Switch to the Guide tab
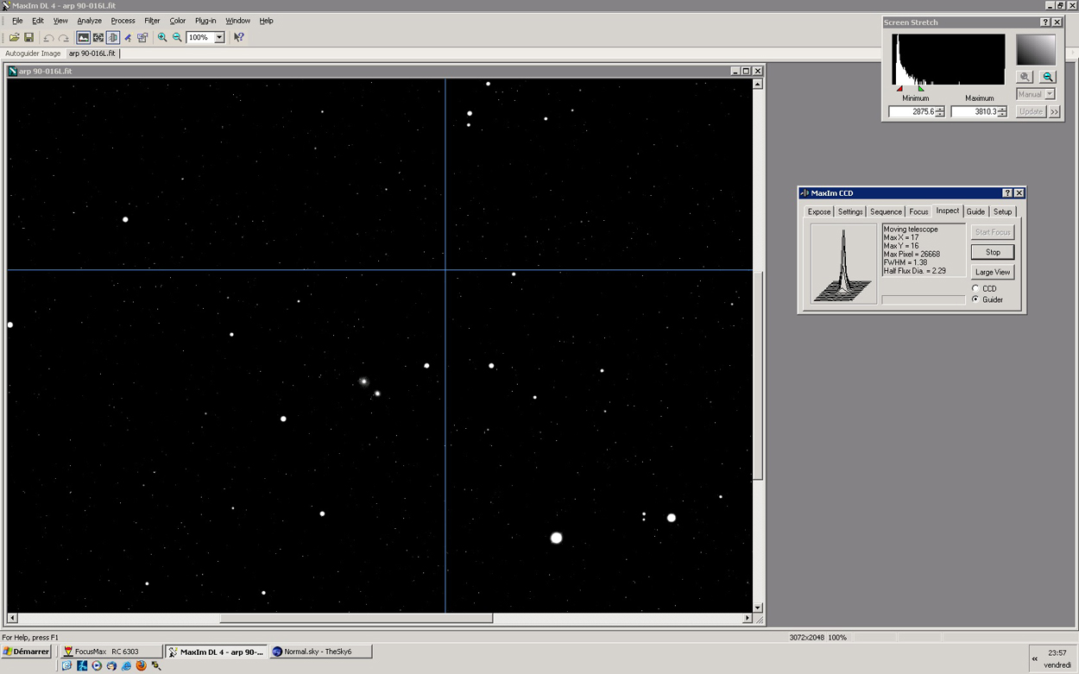 pos(975,211)
